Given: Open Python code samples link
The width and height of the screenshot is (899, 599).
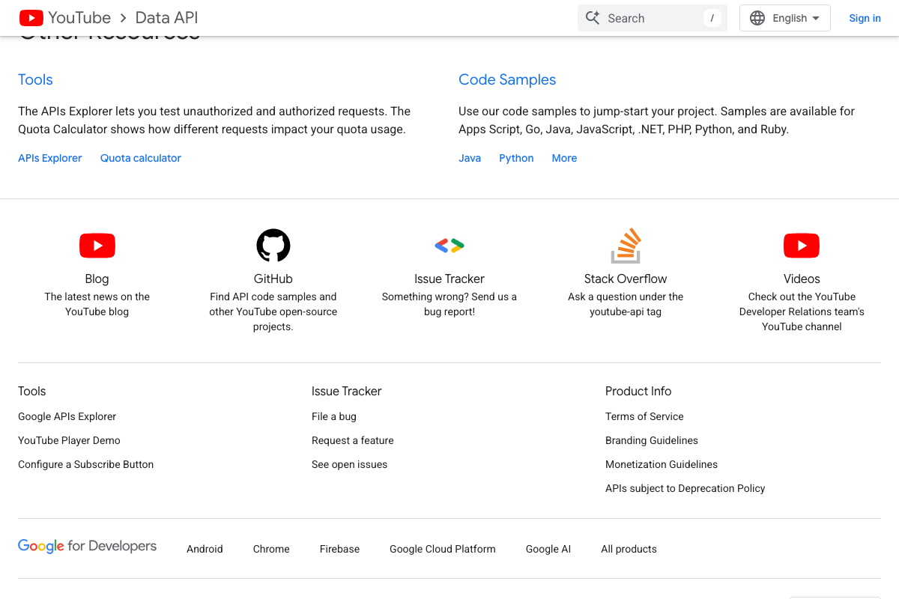Looking at the screenshot, I should [x=516, y=158].
